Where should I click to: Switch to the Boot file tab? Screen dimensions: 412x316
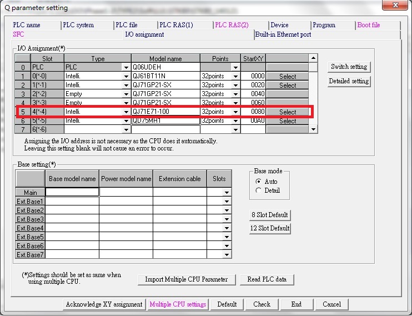[x=369, y=25]
